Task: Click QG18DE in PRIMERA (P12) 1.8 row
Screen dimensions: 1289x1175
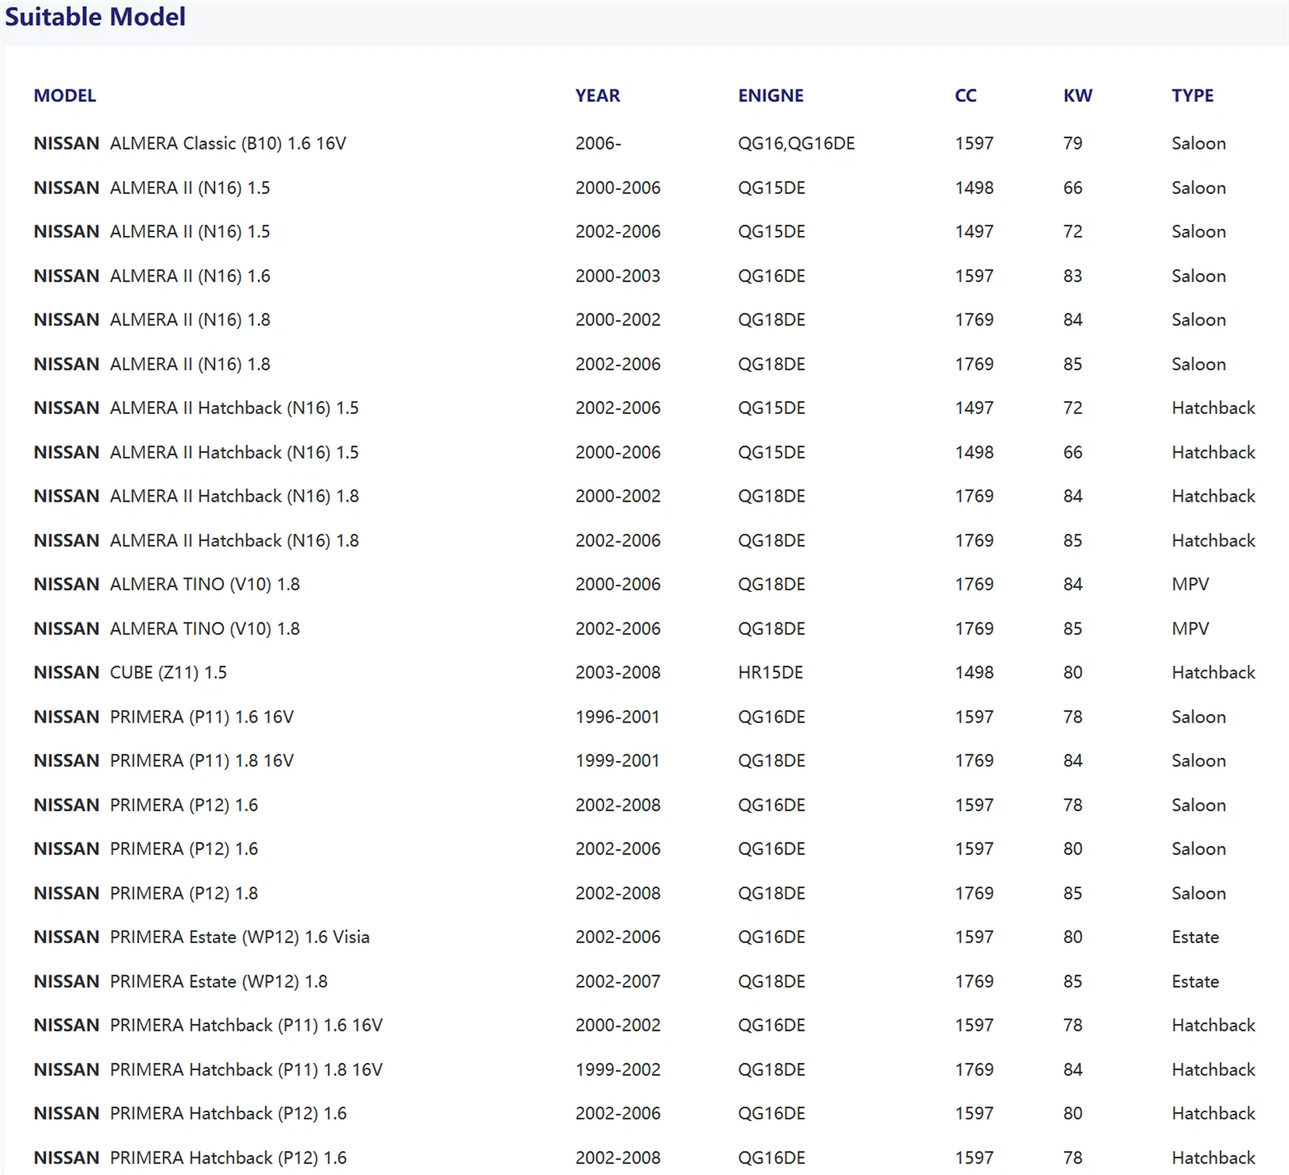Action: pyautogui.click(x=772, y=893)
